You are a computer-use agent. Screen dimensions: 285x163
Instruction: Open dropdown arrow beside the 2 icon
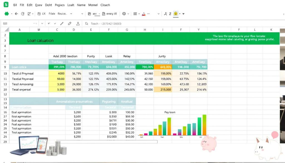(x=33, y=14)
